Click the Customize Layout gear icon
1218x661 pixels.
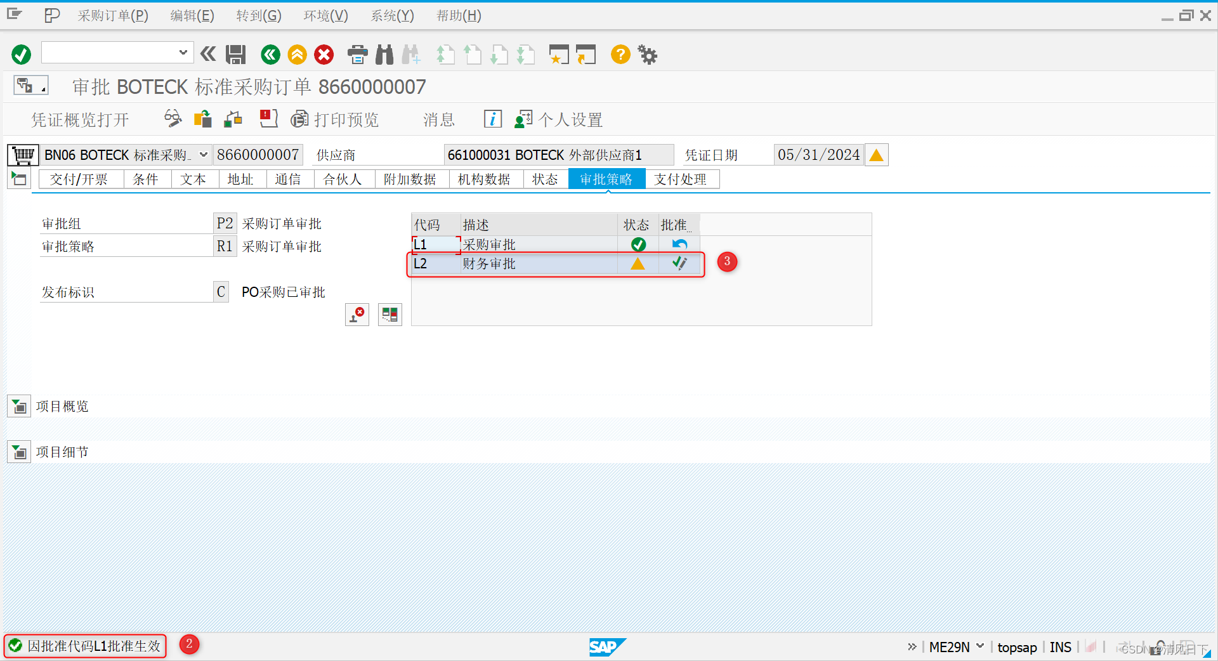pos(648,55)
